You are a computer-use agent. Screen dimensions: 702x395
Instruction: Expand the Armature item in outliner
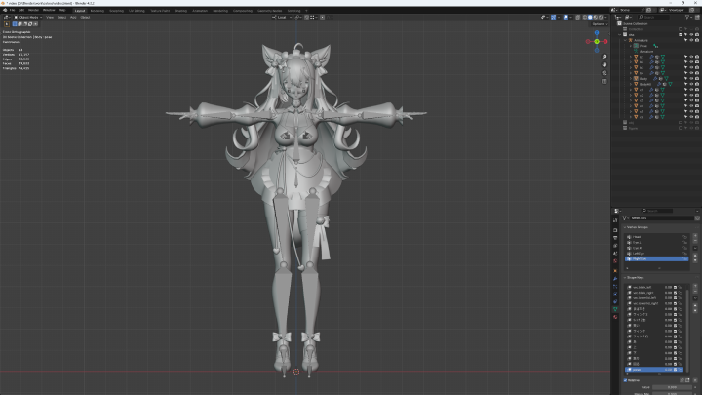click(x=625, y=39)
